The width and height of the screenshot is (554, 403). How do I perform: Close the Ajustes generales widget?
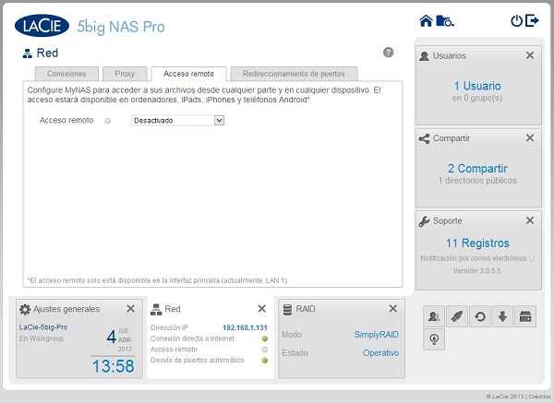point(131,309)
